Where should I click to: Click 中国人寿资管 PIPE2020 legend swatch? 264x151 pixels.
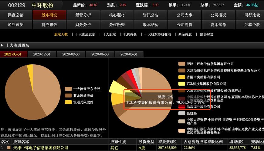(182, 121)
